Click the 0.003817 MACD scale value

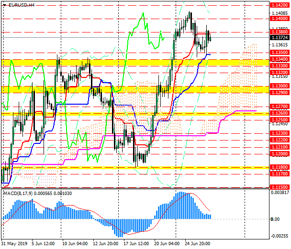pyautogui.click(x=280, y=193)
